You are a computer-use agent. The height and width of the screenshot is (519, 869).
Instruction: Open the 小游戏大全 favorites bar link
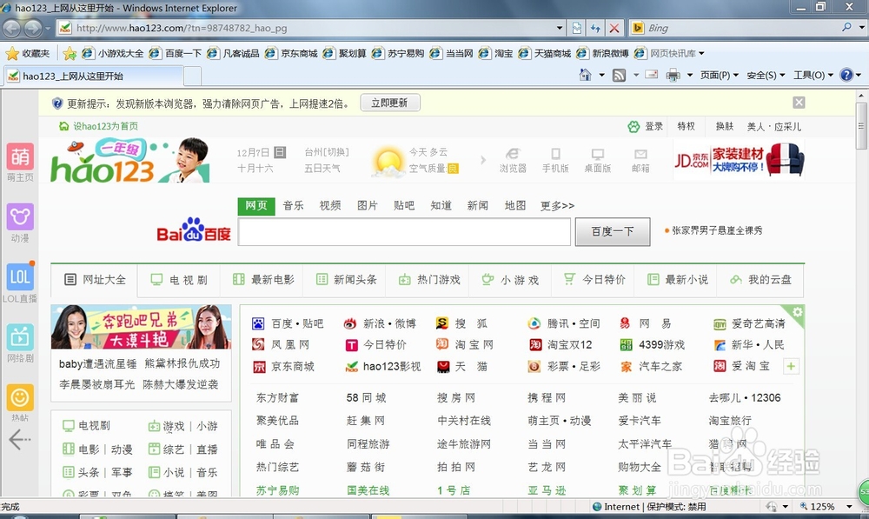tap(113, 53)
